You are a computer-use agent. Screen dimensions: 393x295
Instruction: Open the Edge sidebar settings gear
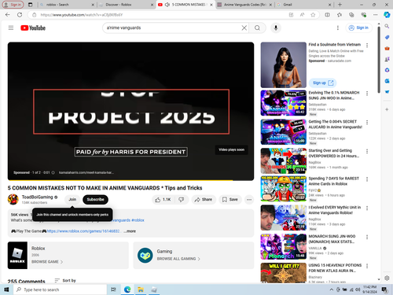[387, 278]
